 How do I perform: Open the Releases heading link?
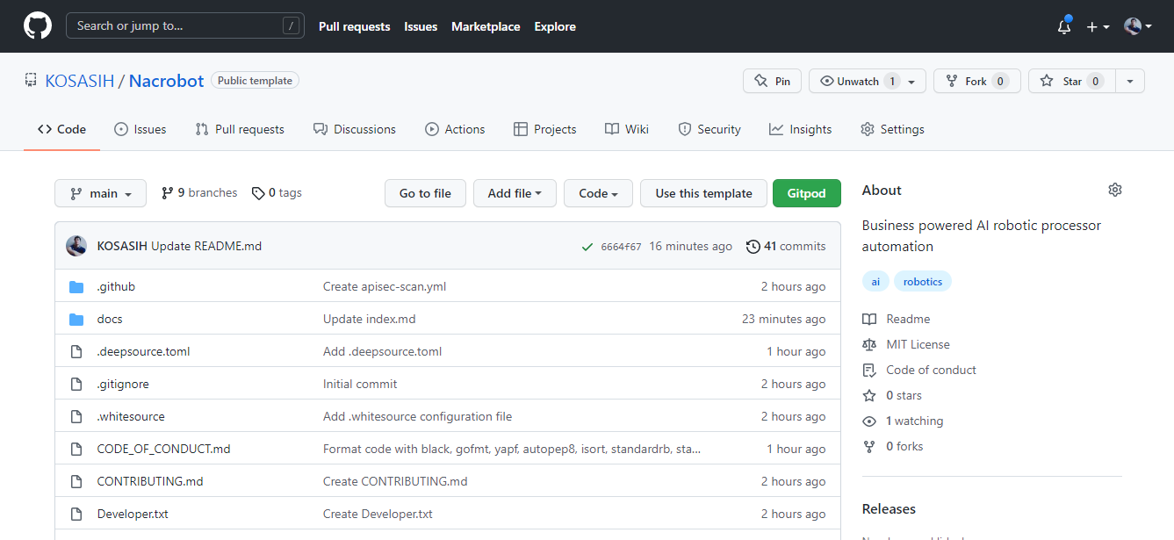[889, 508]
